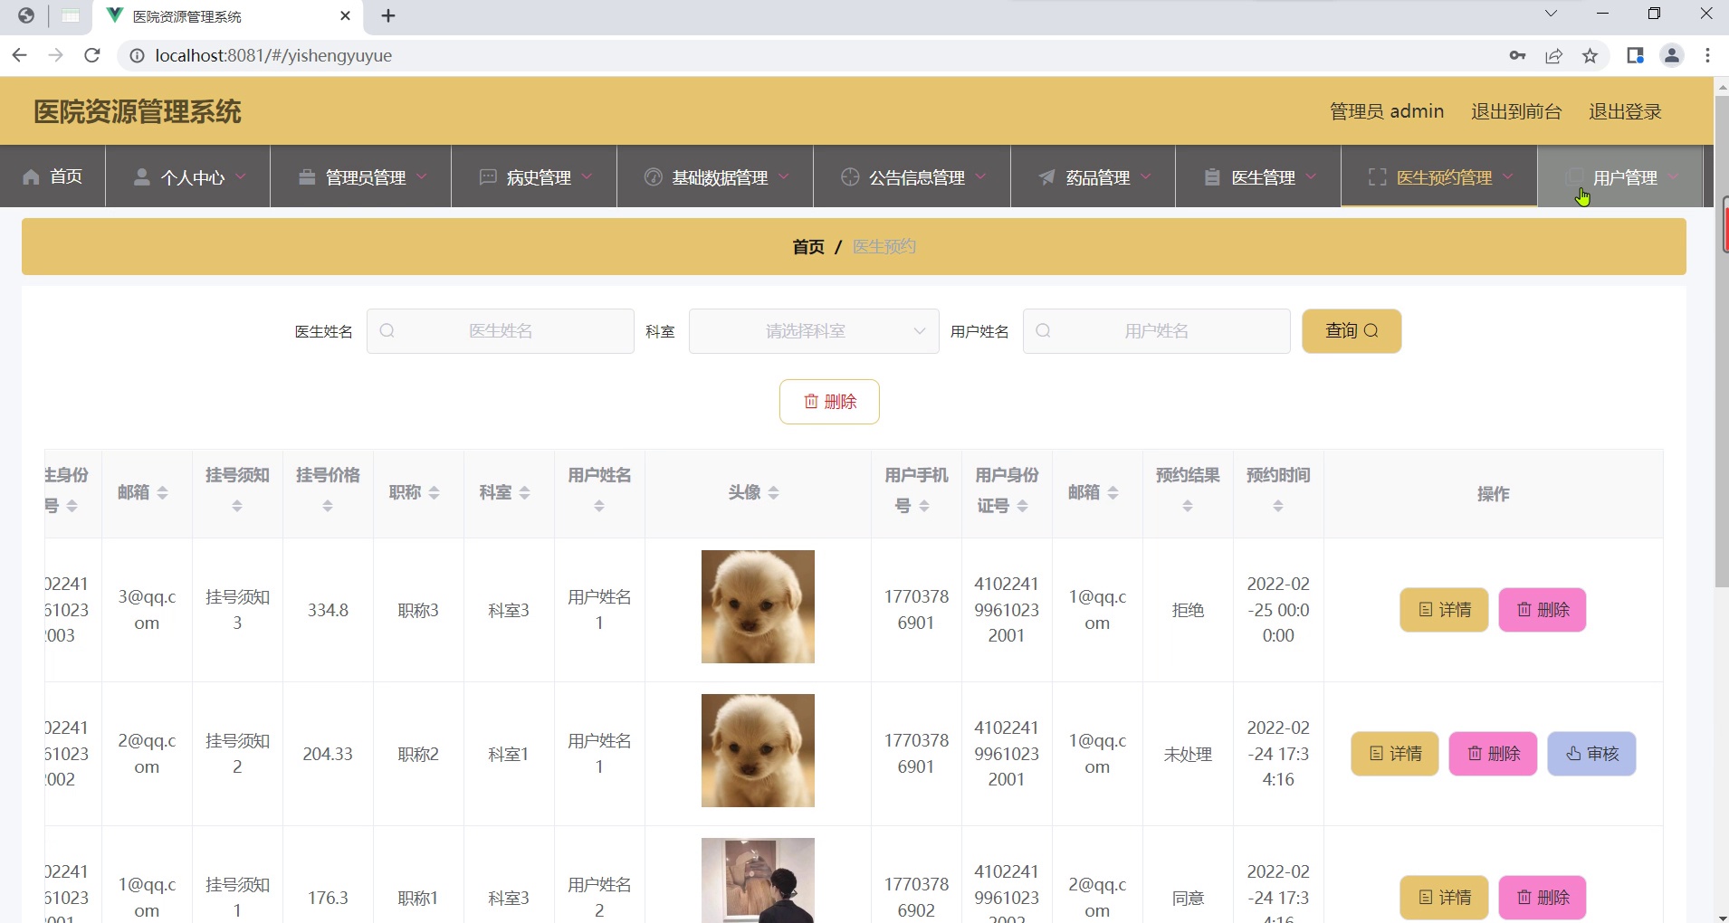Click the sort arrows on 预约时间 column
1729x923 pixels.
(x=1278, y=507)
